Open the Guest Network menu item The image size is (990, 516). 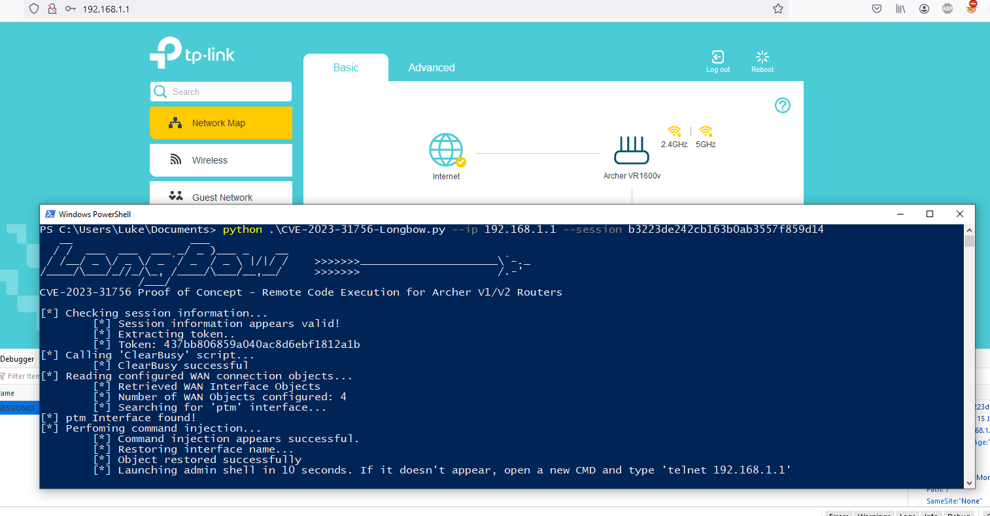pyautogui.click(x=221, y=194)
